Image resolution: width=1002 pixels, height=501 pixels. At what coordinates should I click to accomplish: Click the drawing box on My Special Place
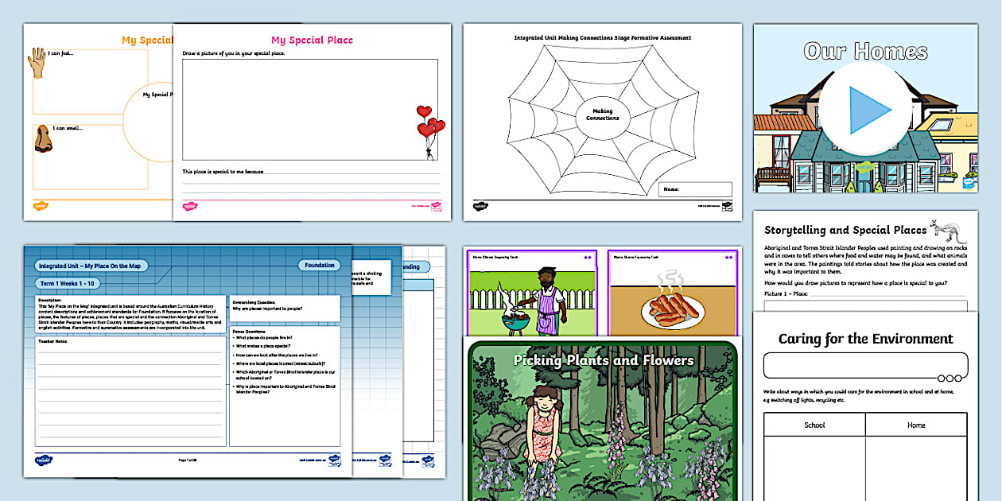click(309, 110)
